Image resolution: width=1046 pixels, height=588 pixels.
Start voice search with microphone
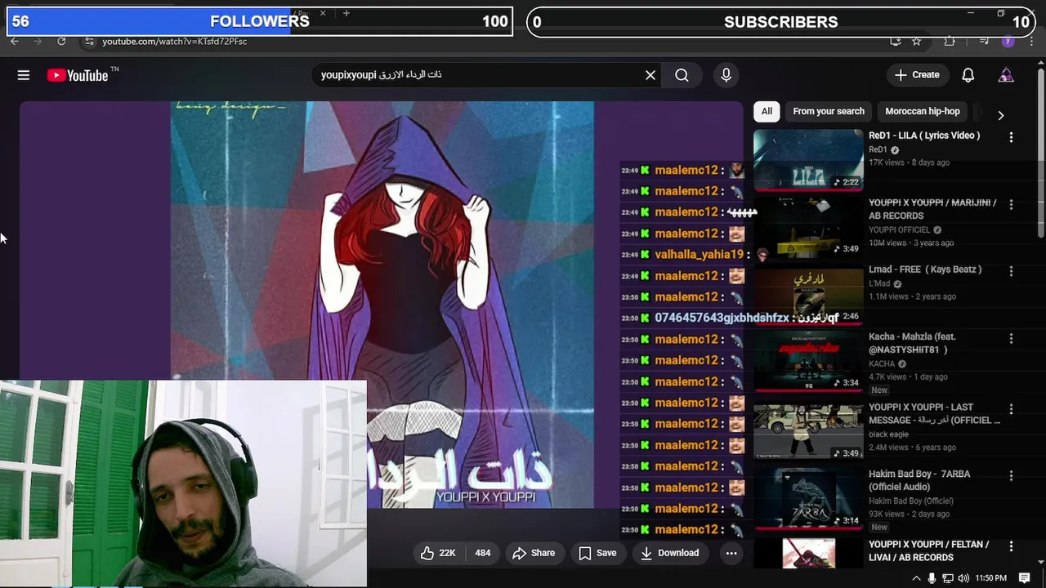[x=726, y=75]
